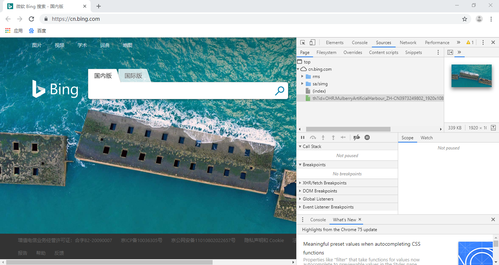Toggle pause on exceptions icon

click(x=367, y=137)
